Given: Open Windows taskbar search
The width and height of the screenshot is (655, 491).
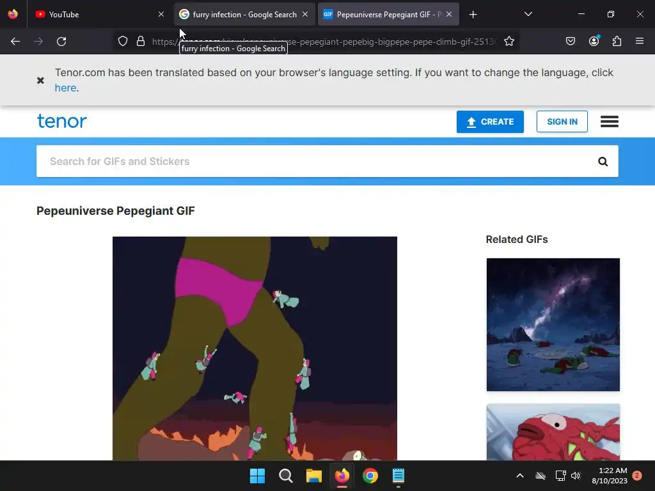Looking at the screenshot, I should pos(286,476).
